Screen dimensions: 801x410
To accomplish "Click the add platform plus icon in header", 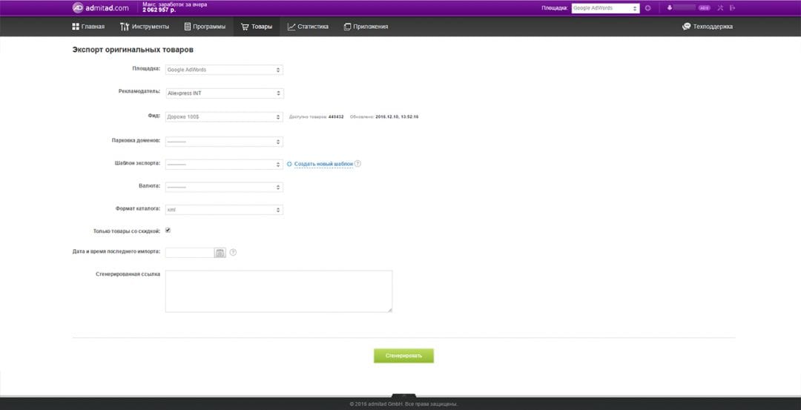I will coord(647,8).
